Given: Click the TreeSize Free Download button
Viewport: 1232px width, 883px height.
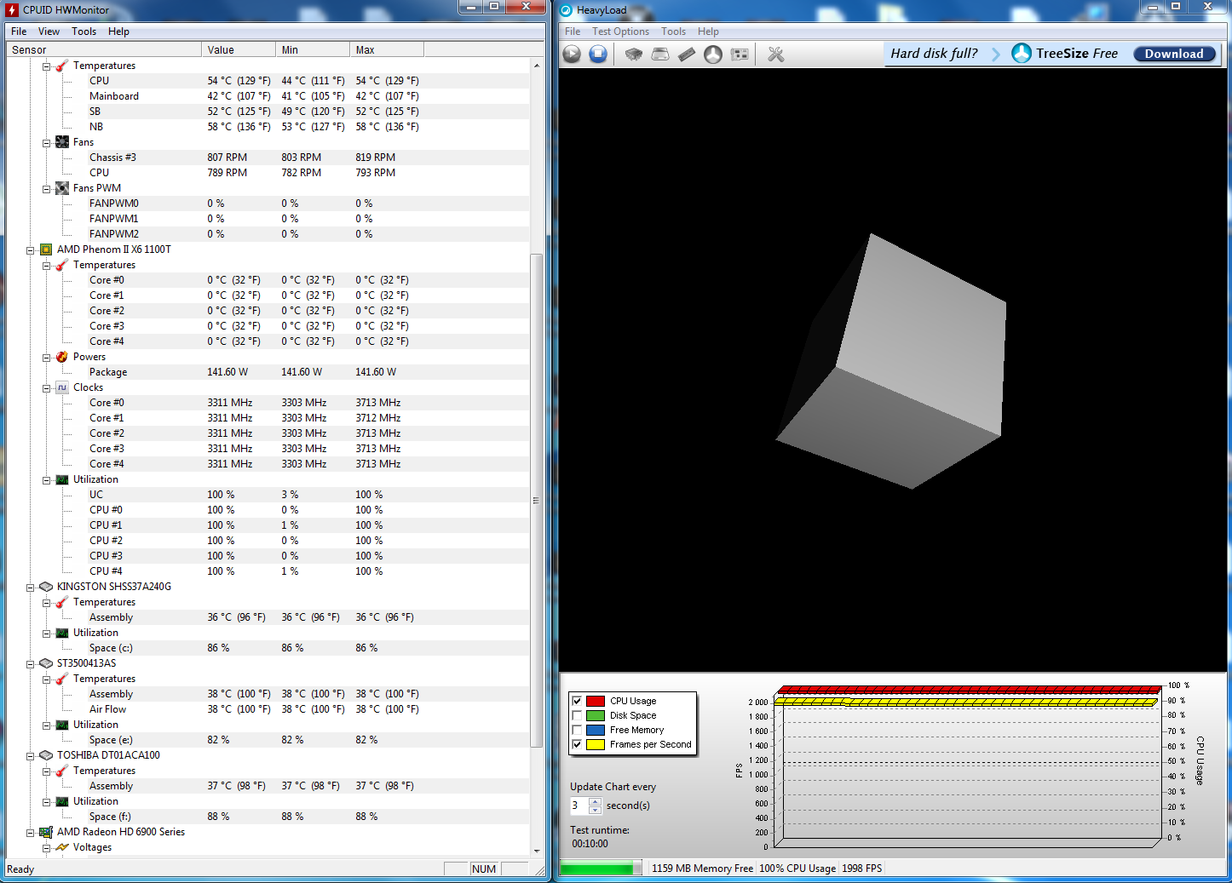Looking at the screenshot, I should point(1173,54).
